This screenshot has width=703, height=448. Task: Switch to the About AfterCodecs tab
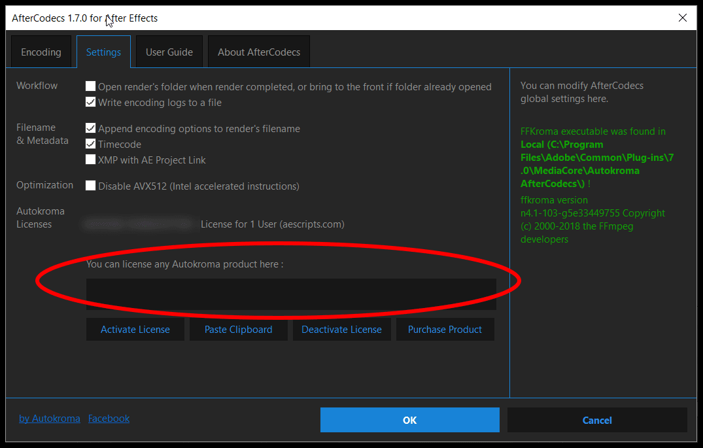258,51
